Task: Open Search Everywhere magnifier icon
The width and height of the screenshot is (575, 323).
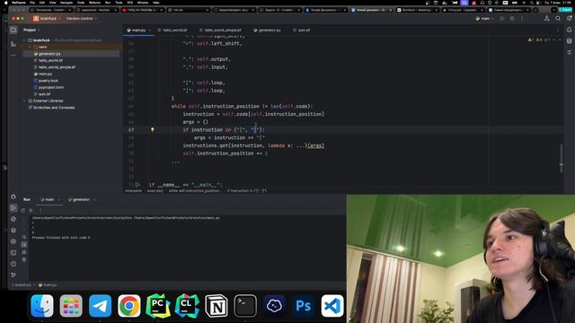Action: tap(558, 18)
